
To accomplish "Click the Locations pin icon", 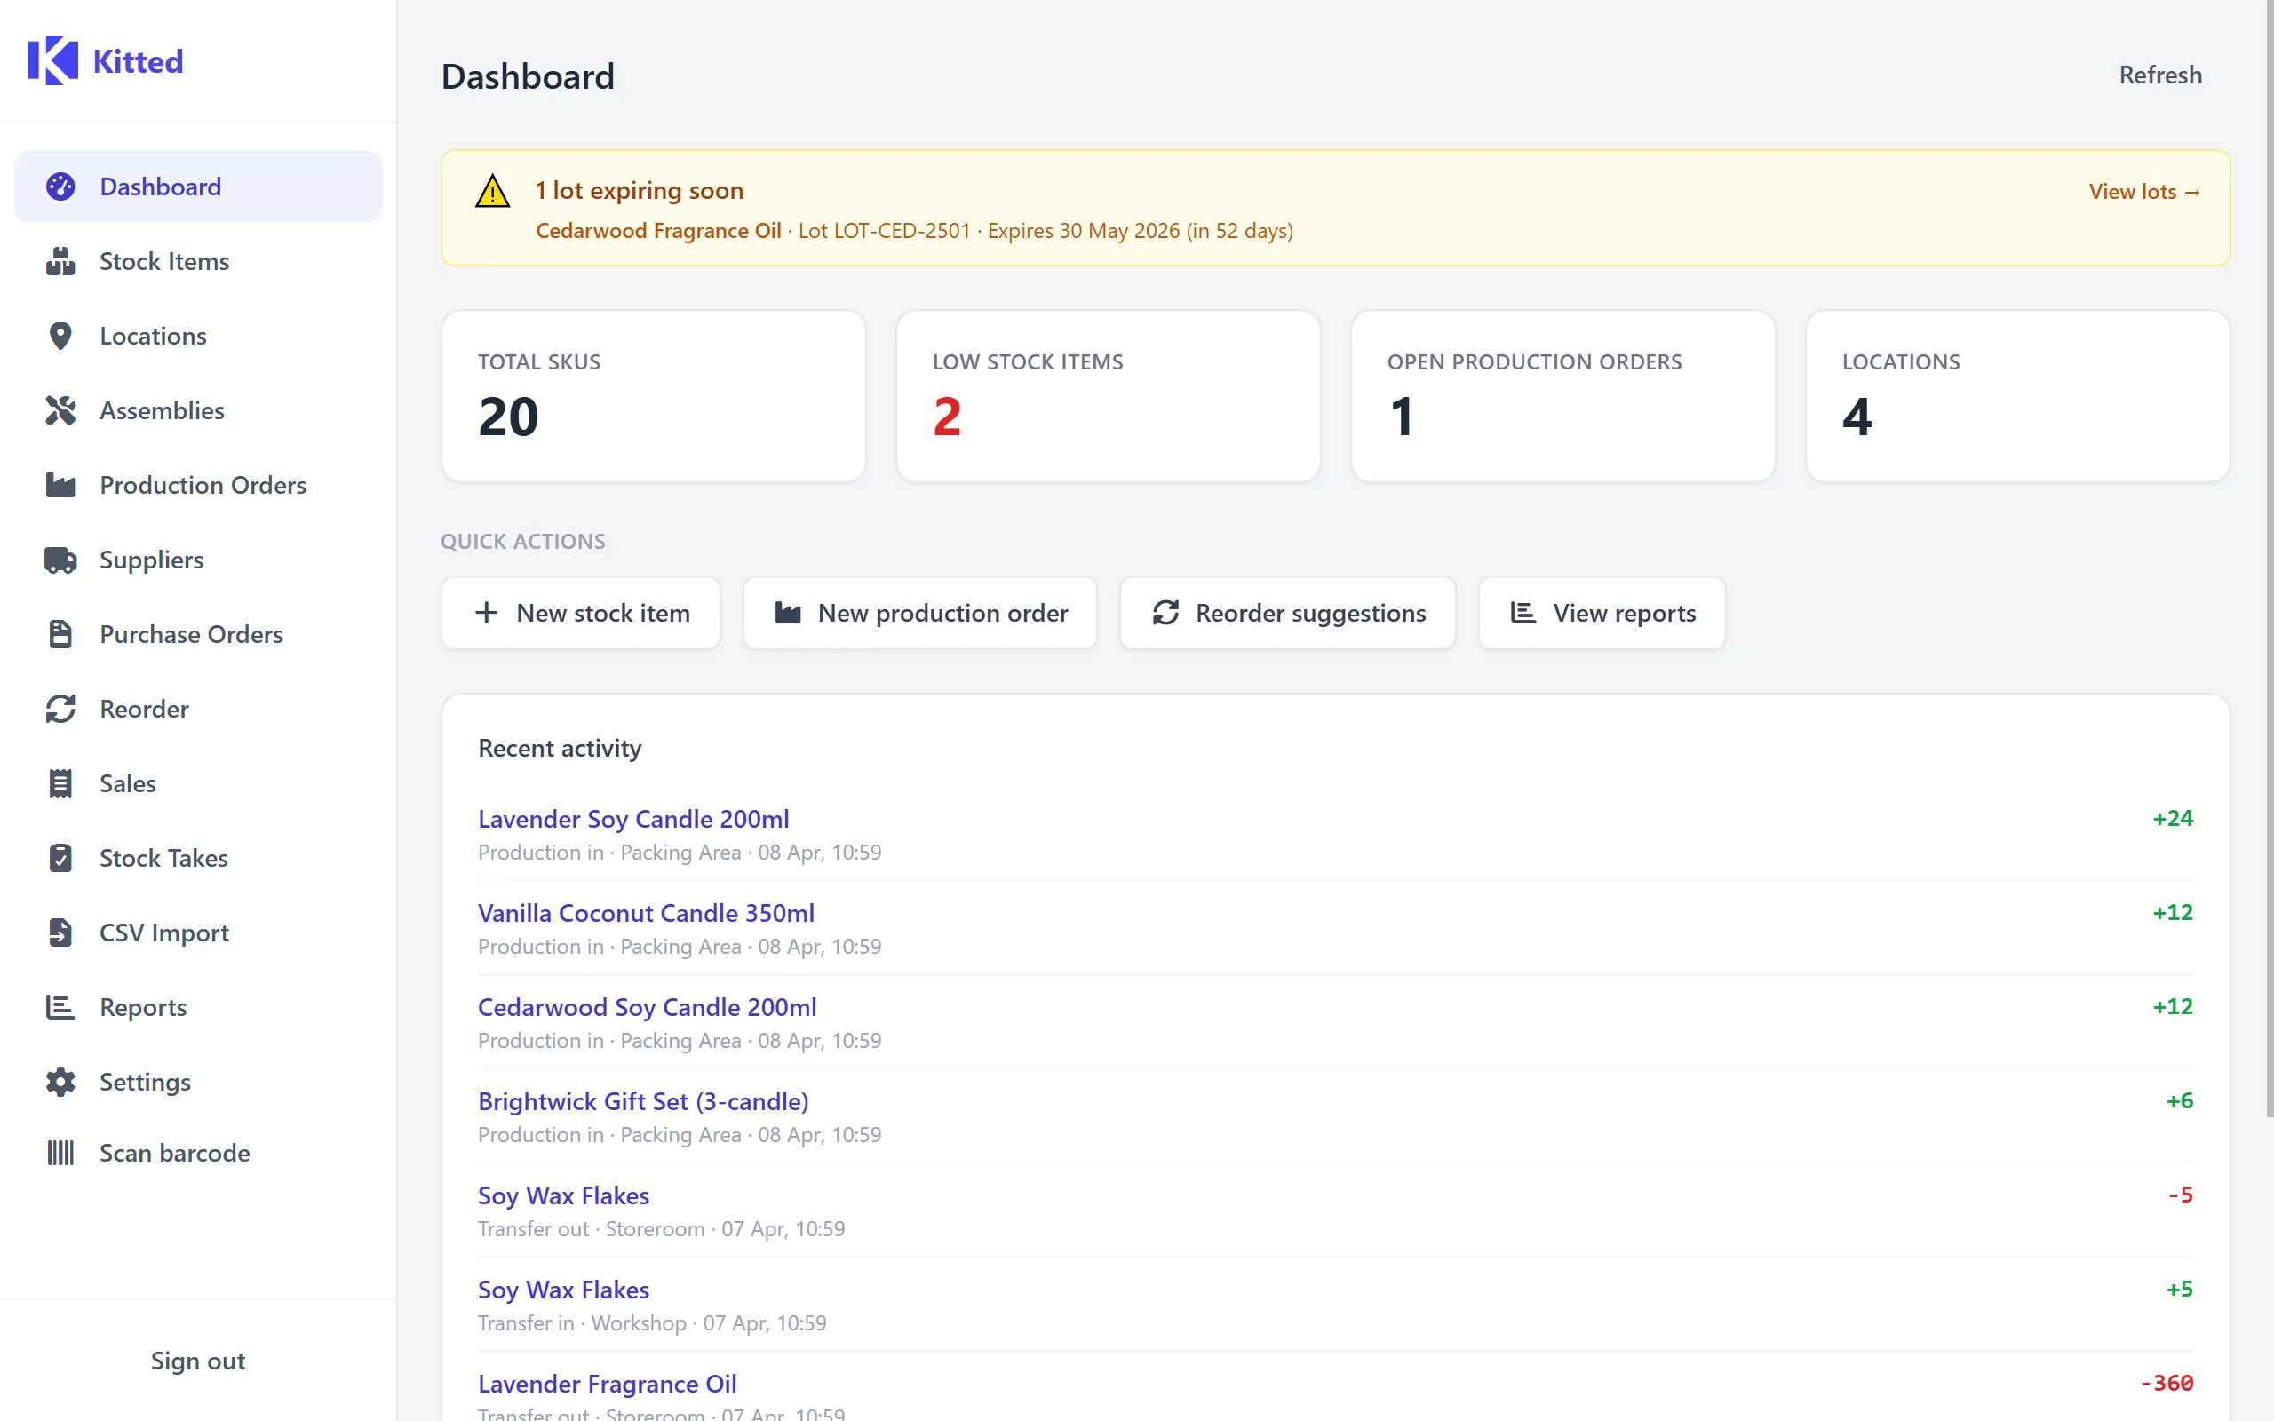I will click(x=61, y=336).
